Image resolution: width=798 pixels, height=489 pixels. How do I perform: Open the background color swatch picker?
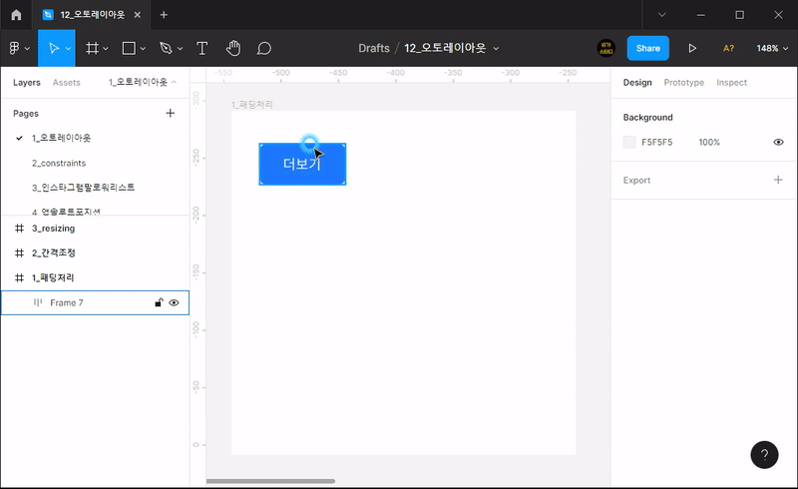(629, 142)
